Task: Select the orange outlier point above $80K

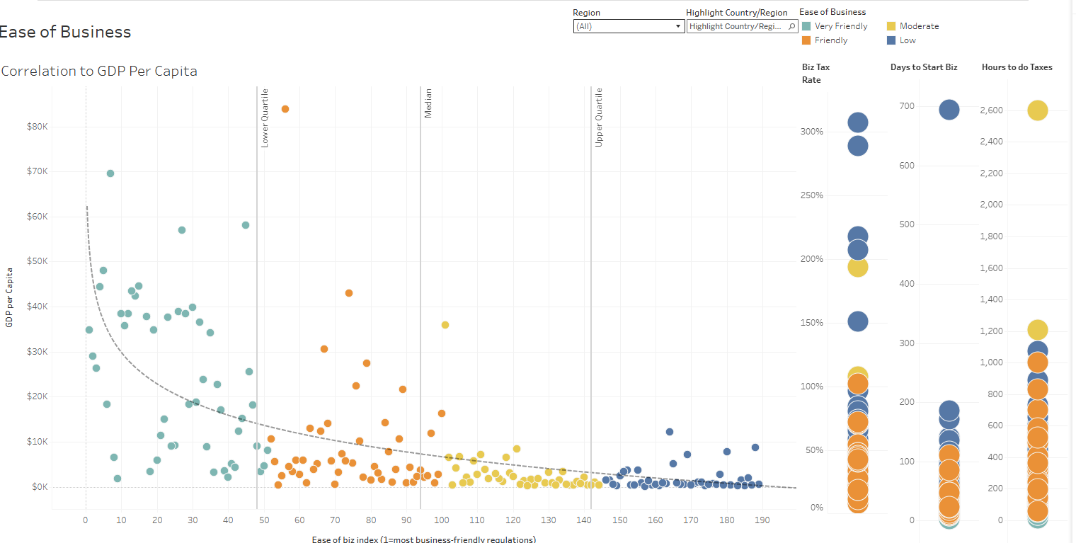Action: point(285,108)
